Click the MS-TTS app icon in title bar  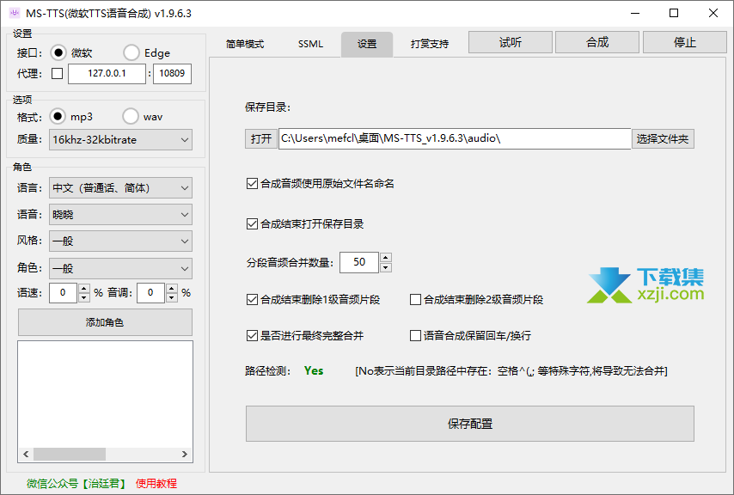(15, 13)
